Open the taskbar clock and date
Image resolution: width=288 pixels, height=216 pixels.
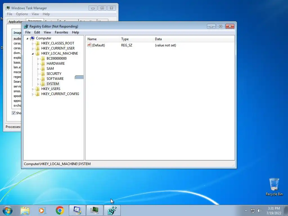(274, 211)
